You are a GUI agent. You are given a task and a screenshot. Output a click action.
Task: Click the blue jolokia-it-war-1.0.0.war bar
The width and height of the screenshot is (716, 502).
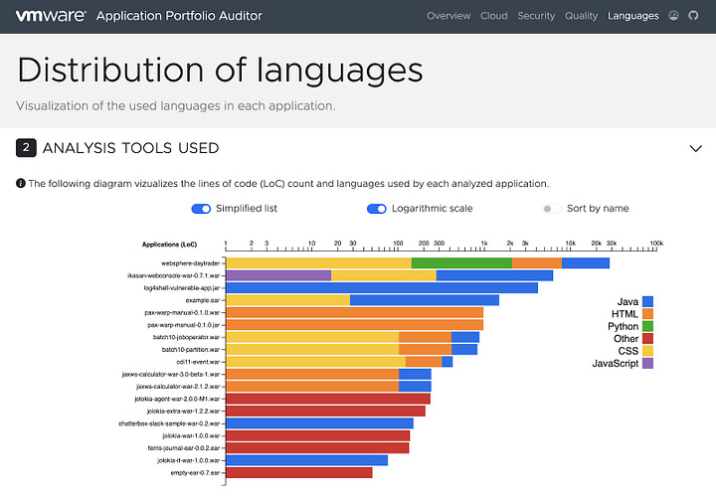(x=307, y=460)
